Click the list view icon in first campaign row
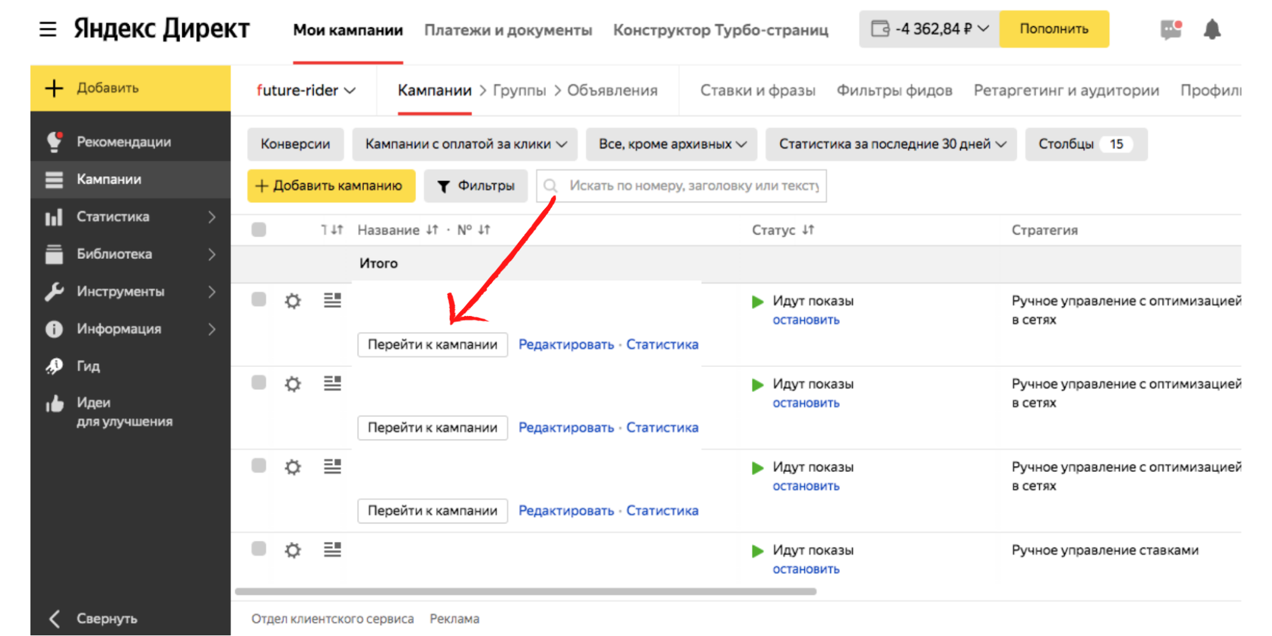The height and width of the screenshot is (636, 1272). click(332, 300)
